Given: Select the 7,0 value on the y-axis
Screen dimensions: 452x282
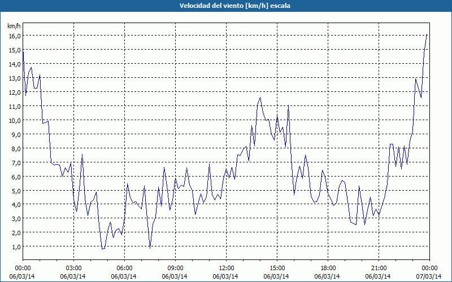Looking at the screenshot, I should (x=16, y=163).
